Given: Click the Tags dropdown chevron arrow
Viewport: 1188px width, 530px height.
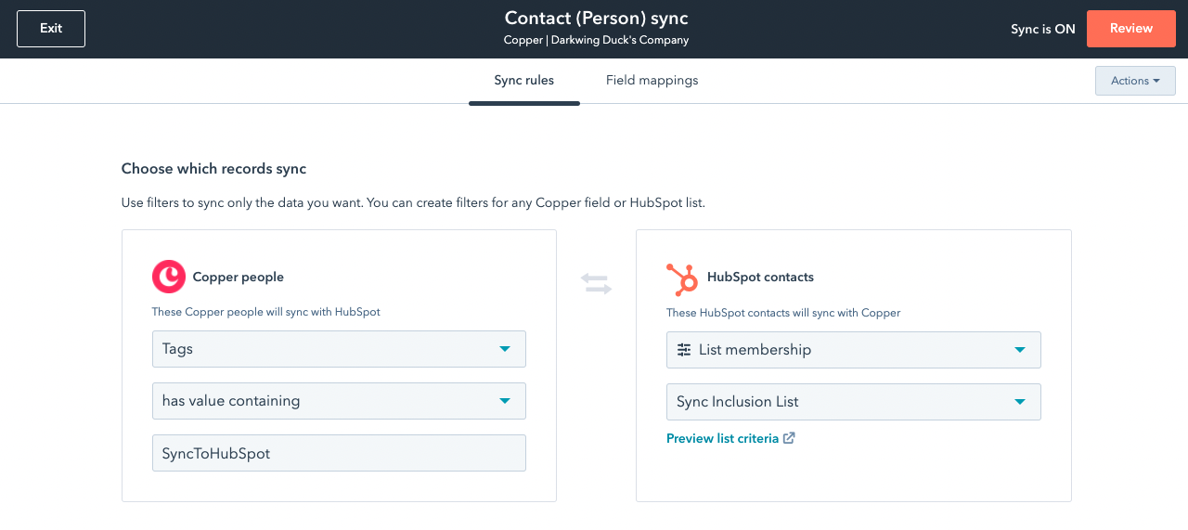Looking at the screenshot, I should click(x=505, y=349).
